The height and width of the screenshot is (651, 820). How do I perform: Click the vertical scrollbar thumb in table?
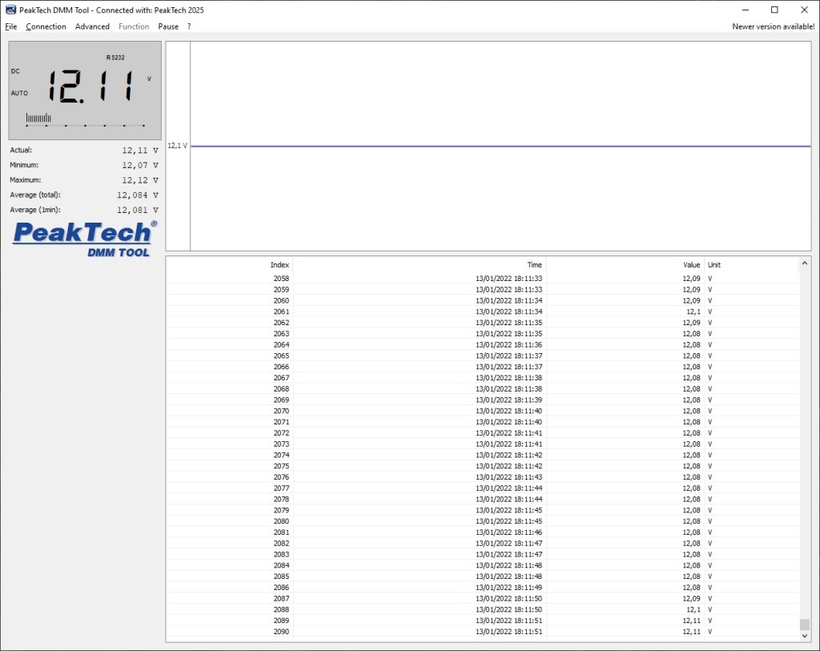click(x=805, y=625)
